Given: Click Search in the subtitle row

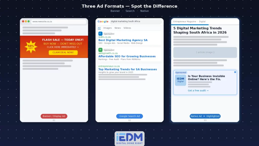Looking at the screenshot, I should [130, 11].
